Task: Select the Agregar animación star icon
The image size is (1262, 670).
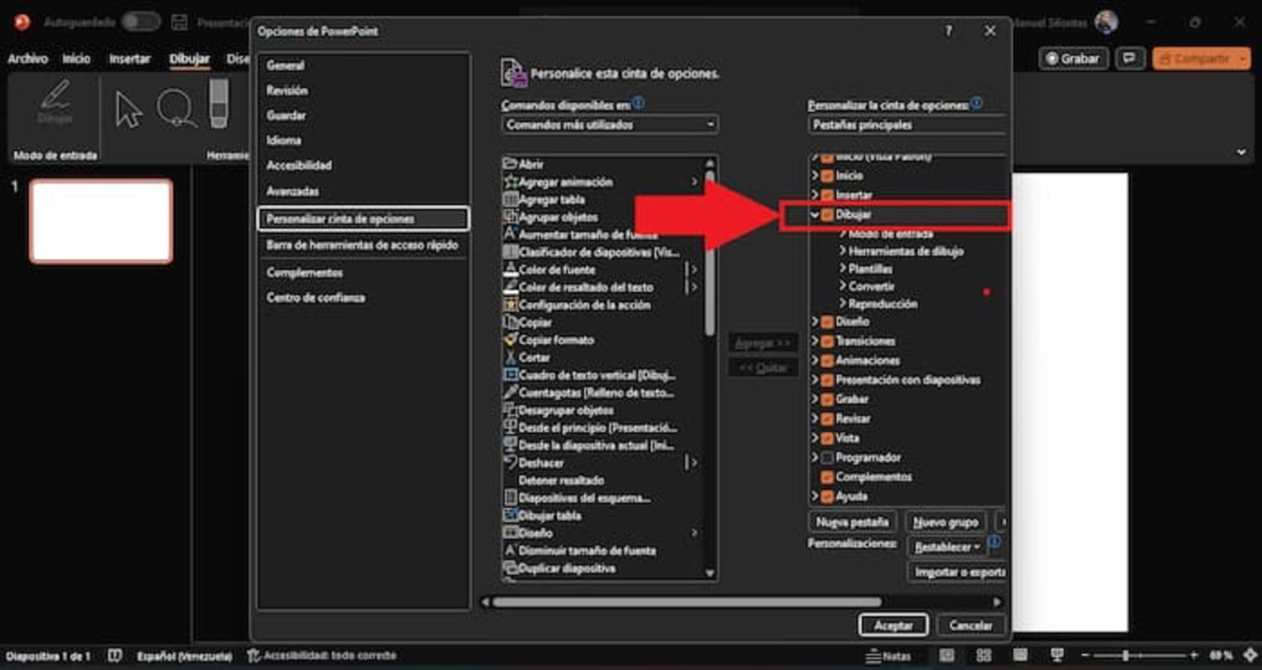Action: pyautogui.click(x=510, y=182)
